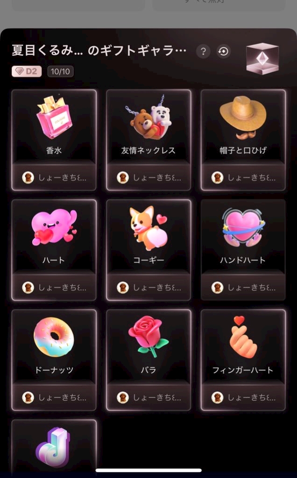The image size is (297, 478).
Task: Open the D2 diamond level badge
Action: click(x=27, y=71)
